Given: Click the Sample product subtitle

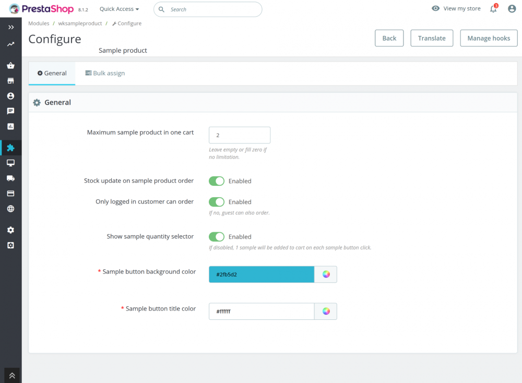Looking at the screenshot, I should tap(123, 51).
